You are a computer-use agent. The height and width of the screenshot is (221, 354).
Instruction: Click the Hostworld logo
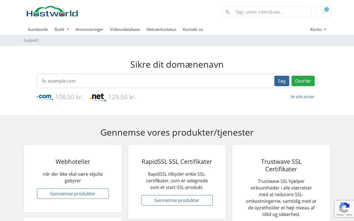tap(52, 12)
